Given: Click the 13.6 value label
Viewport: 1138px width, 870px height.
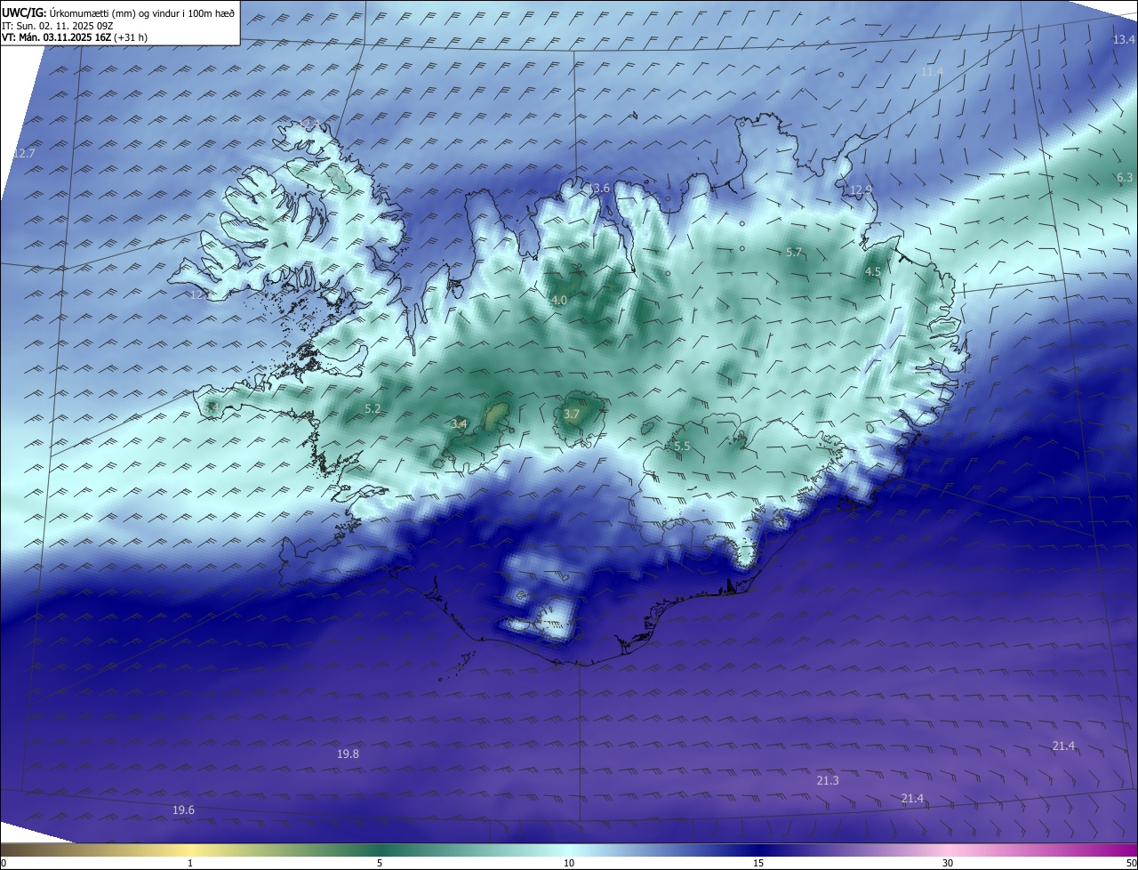Looking at the screenshot, I should pyautogui.click(x=598, y=189).
